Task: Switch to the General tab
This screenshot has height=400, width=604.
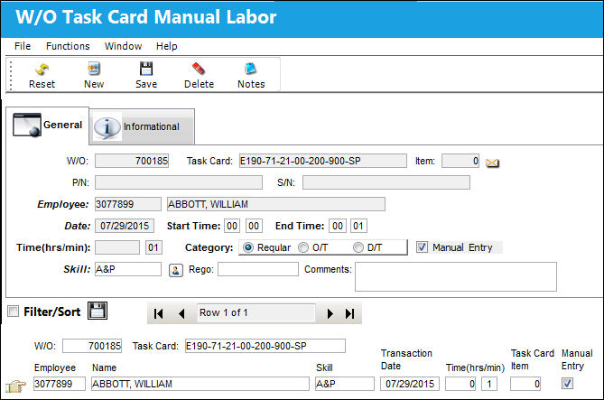Action: pyautogui.click(x=48, y=126)
